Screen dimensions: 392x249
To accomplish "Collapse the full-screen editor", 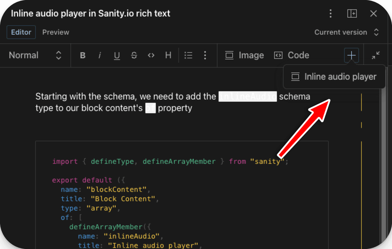I will pos(375,56).
